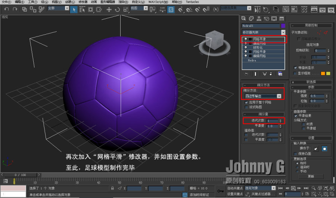The width and height of the screenshot is (336, 198).
Task: Enable the 材质 separate-by checkbox
Action: point(304,124)
